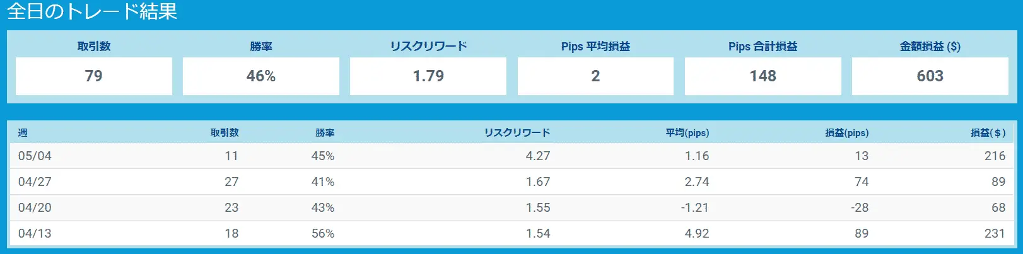Click the 損益($) column header
The width and height of the screenshot is (1023, 254).
click(988, 132)
